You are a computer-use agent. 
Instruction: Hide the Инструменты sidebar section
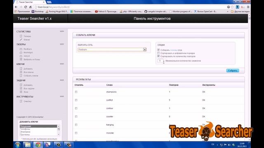tap(62, 97)
